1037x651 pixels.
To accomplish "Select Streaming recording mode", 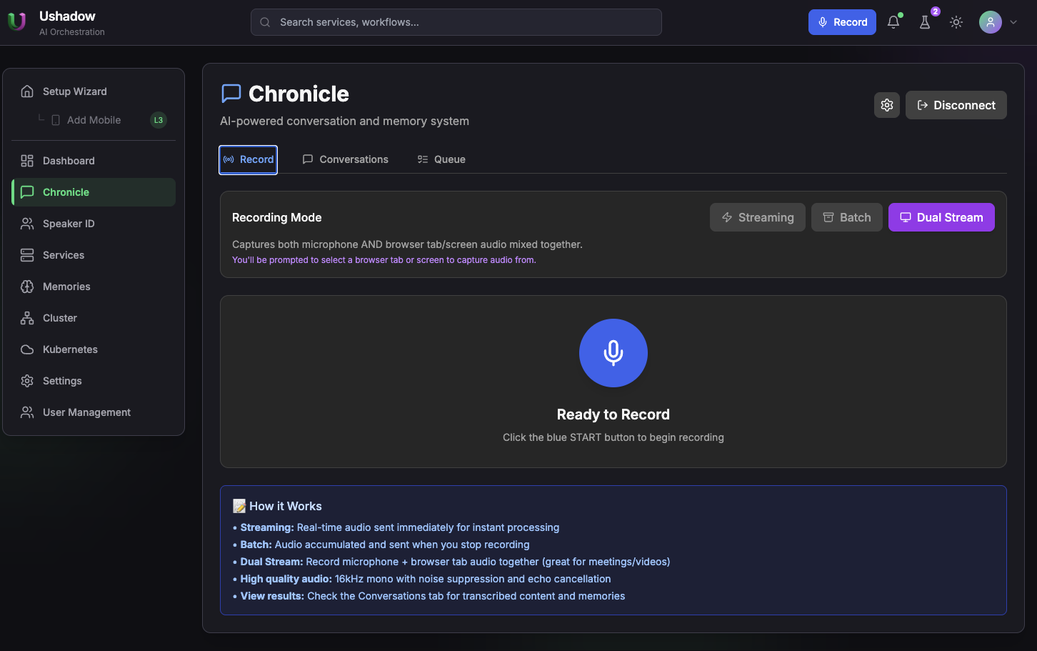I will (757, 217).
